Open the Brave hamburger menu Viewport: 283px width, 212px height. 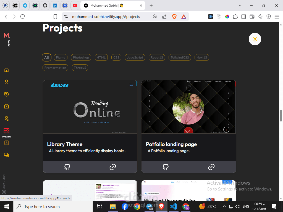(277, 17)
